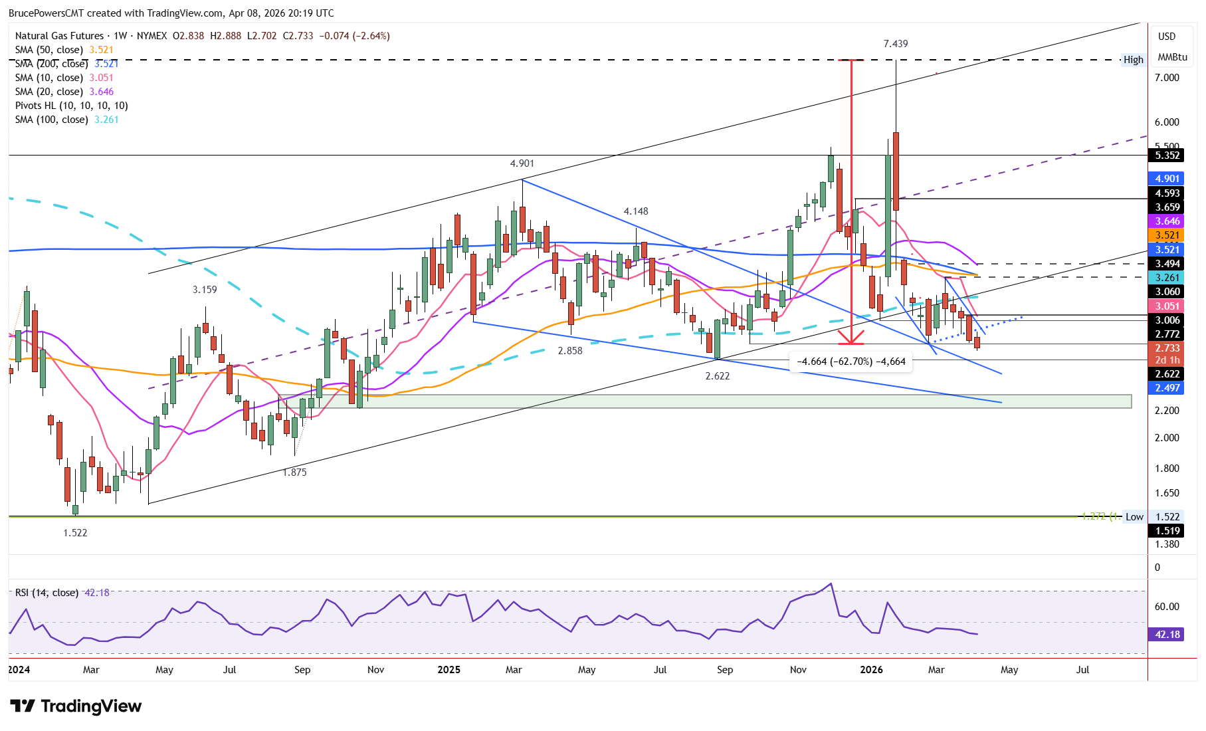Select the SMA (10, close) indicator label

pyautogui.click(x=64, y=78)
